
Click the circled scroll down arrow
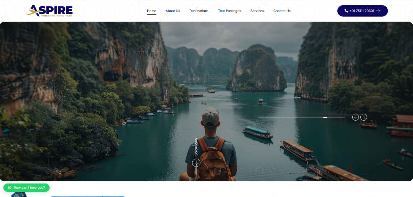point(196,163)
